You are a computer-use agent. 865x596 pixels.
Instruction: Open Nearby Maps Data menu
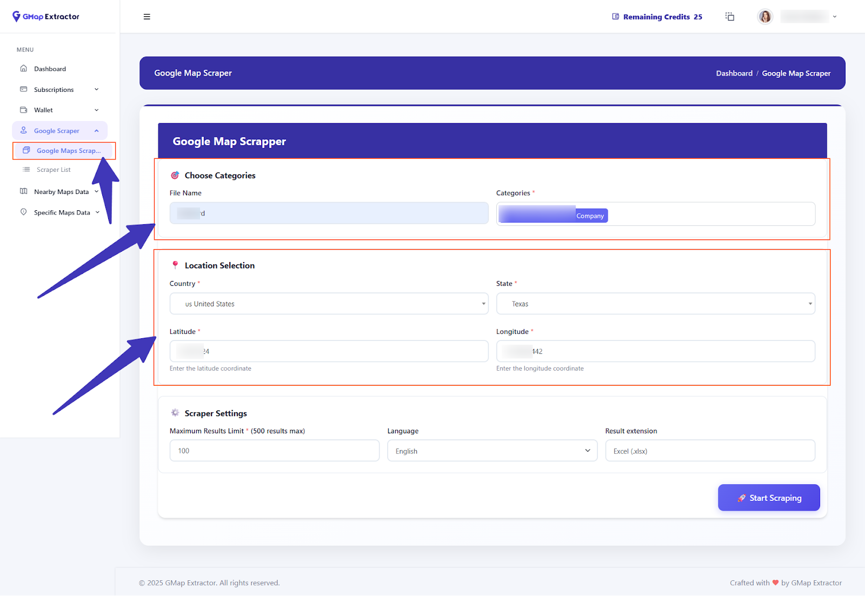(61, 192)
